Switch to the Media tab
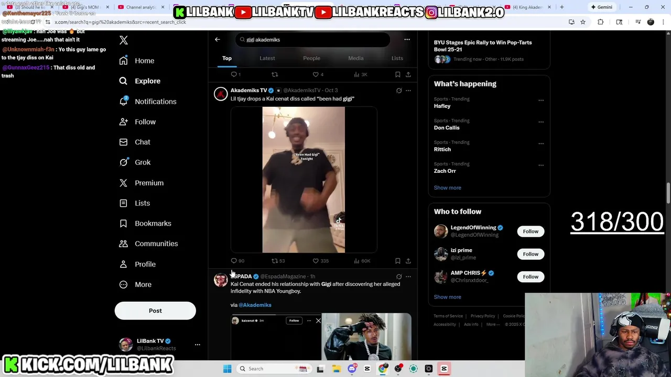This screenshot has width=671, height=377. [x=356, y=58]
